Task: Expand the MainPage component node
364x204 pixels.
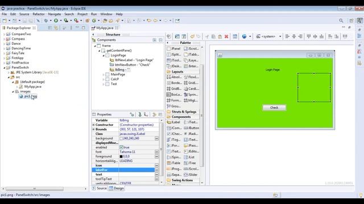Action: [x=104, y=74]
